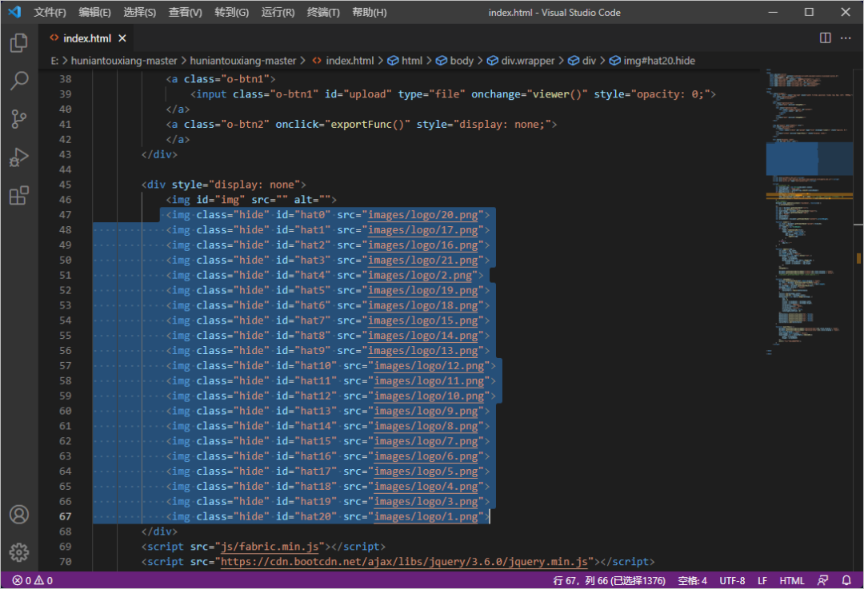
Task: Open Run and Debug view
Action: [19, 157]
